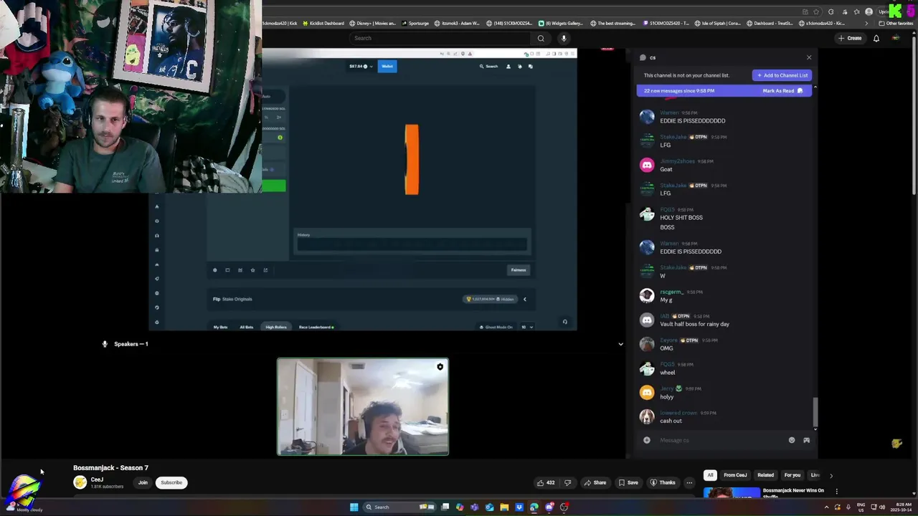The height and width of the screenshot is (516, 918).
Task: Open the Windows Start menu
Action: tap(354, 507)
